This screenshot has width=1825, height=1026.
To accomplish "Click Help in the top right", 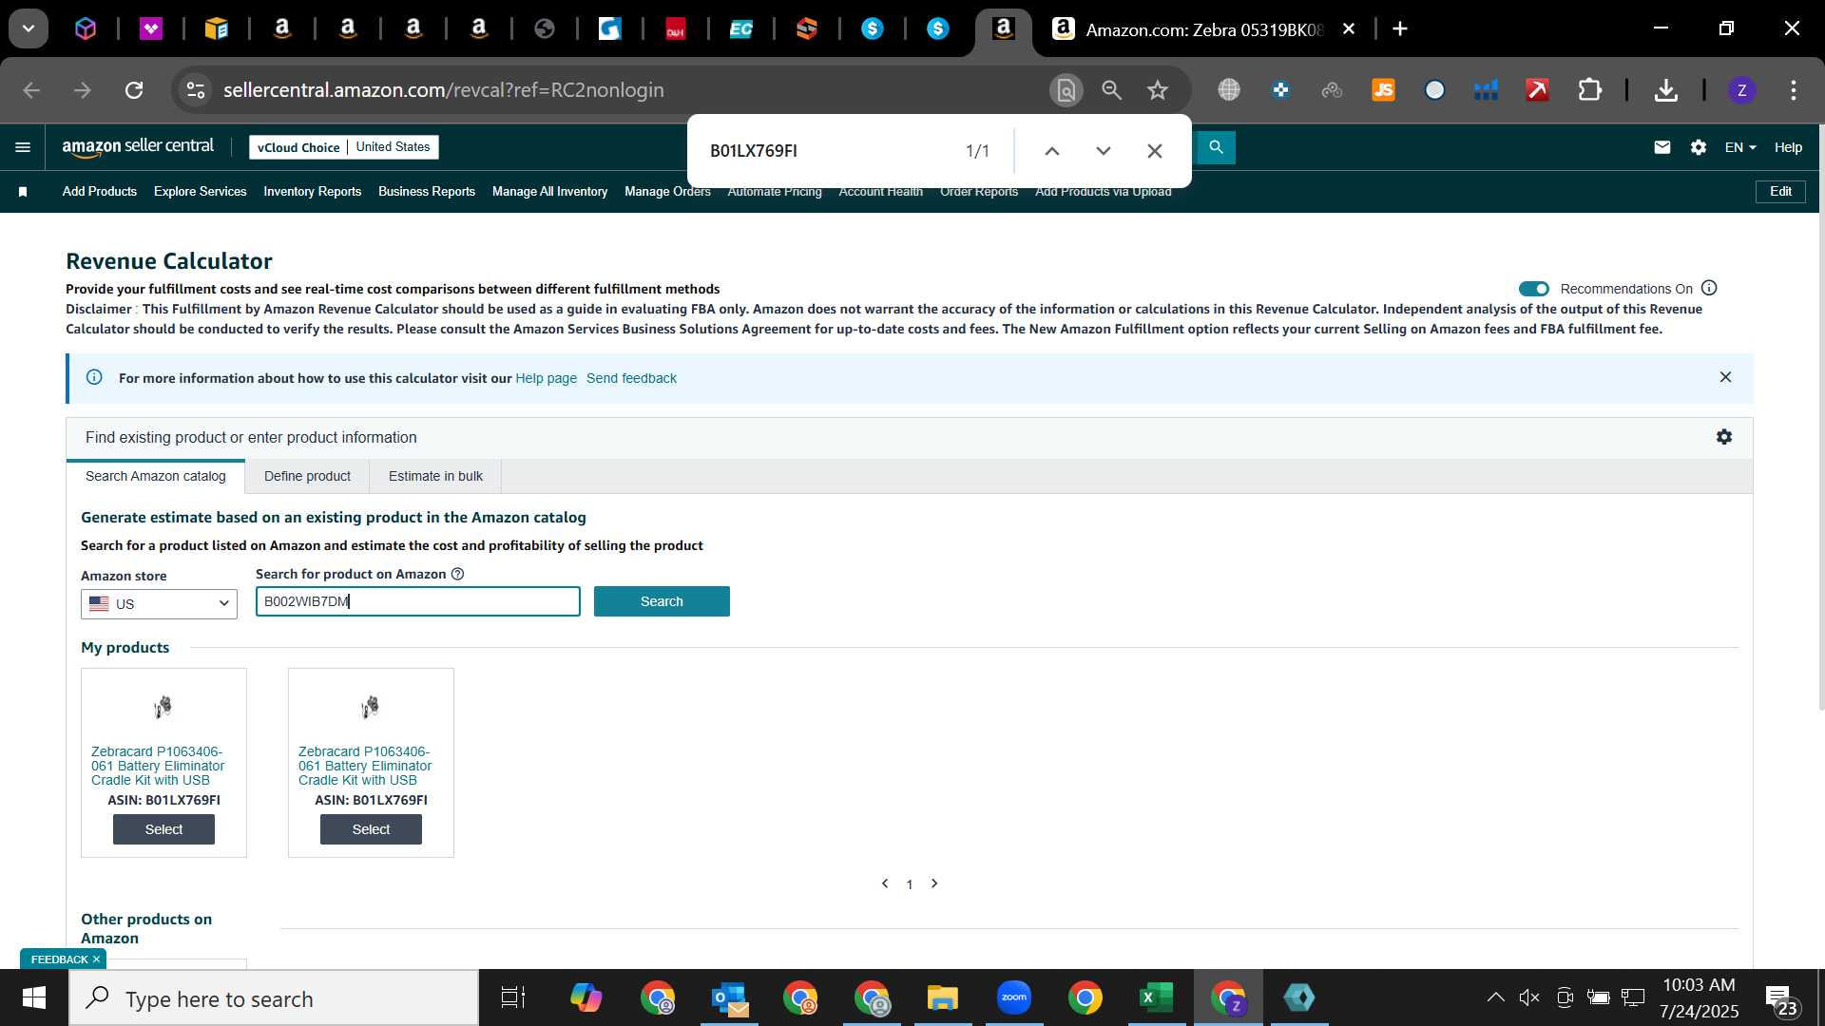I will click(x=1788, y=147).
